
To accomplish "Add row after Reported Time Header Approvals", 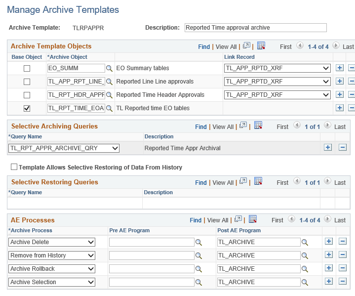I will pyautogui.click(x=339, y=94).
